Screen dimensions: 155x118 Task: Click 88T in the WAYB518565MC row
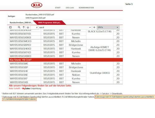61,64
